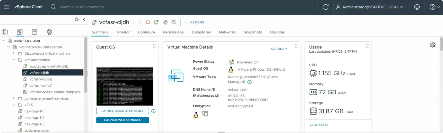The height and width of the screenshot is (133, 443).
Task: Open the hamburger navigation menu
Action: click(7, 7)
